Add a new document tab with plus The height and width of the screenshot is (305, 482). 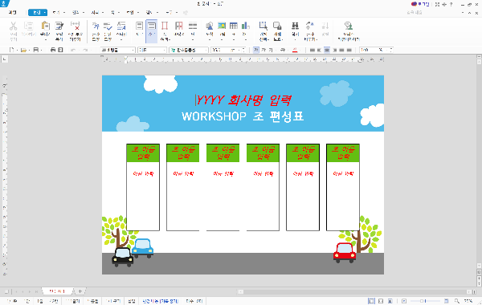pos(80,291)
